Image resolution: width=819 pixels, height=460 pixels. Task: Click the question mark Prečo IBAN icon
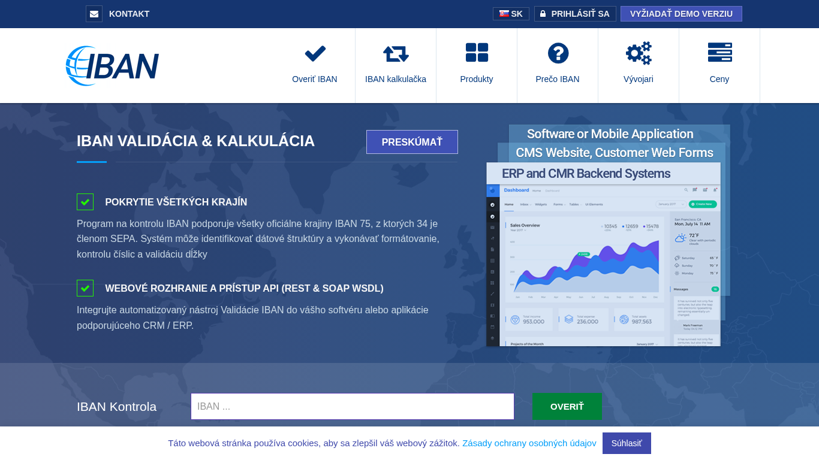click(x=558, y=53)
